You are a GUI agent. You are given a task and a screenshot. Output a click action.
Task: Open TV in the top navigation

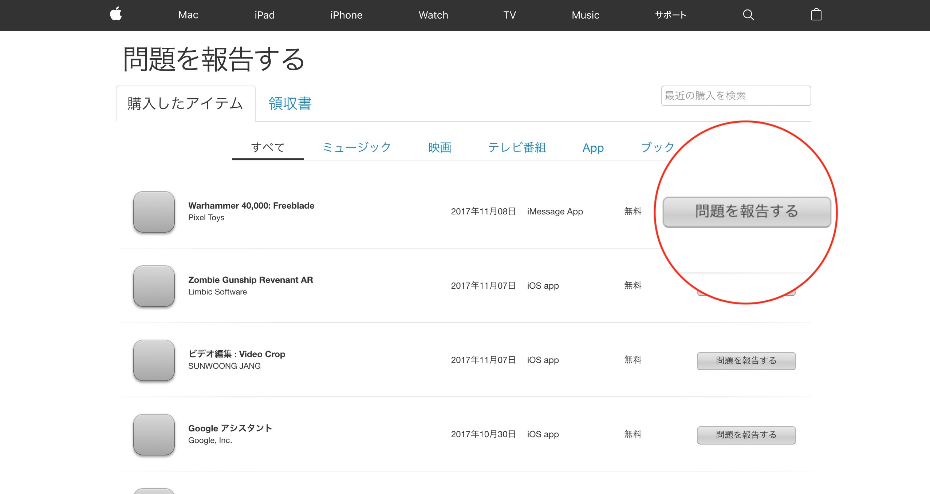click(x=509, y=15)
